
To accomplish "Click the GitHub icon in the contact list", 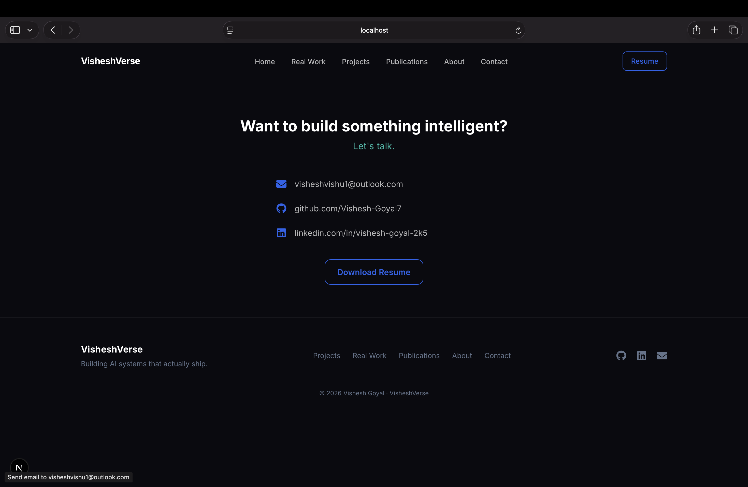I will click(281, 208).
